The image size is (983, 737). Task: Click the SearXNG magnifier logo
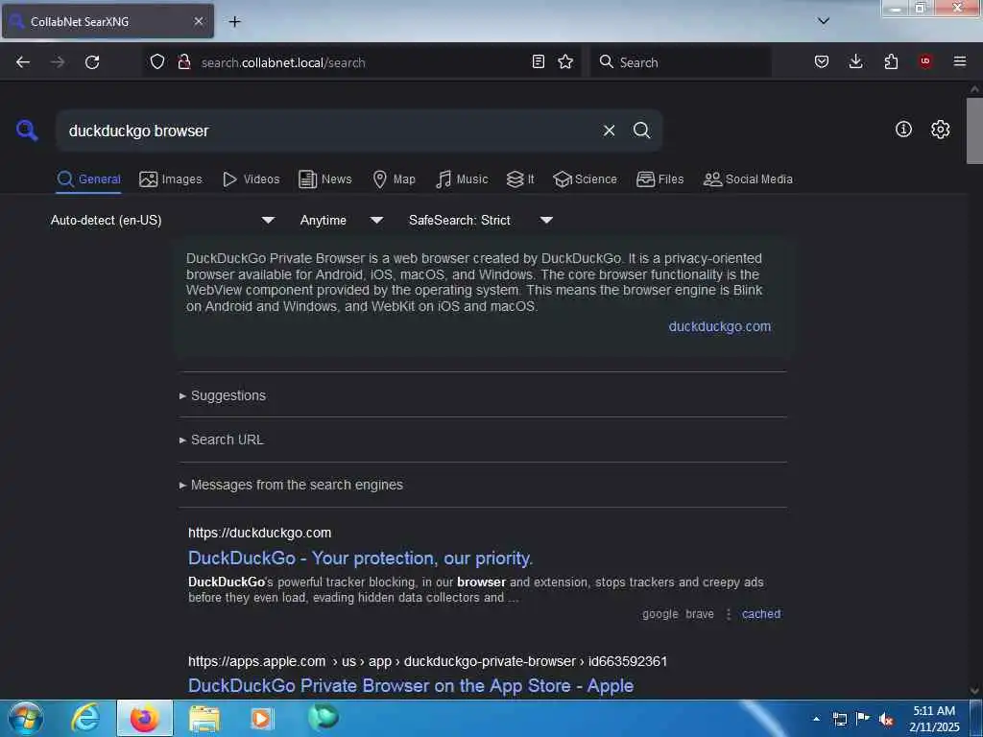(27, 131)
